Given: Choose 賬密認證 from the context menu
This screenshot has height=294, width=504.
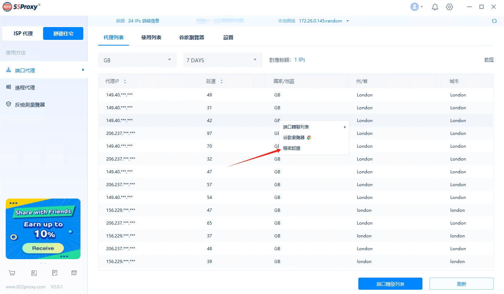Looking at the screenshot, I should [292, 148].
